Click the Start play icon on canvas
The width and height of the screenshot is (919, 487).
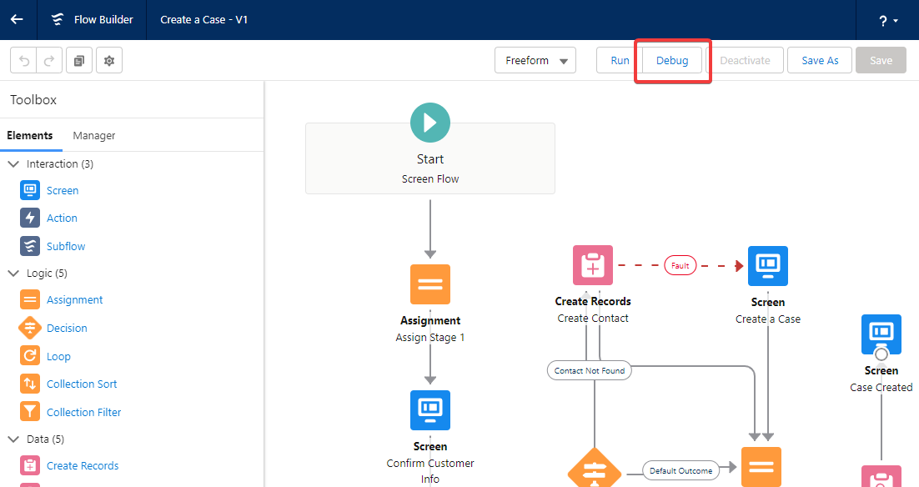430,123
